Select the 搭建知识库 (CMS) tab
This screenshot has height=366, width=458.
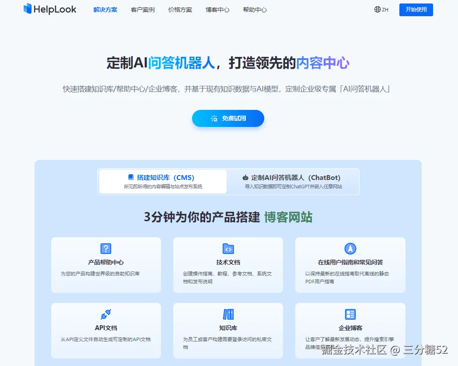[162, 181]
